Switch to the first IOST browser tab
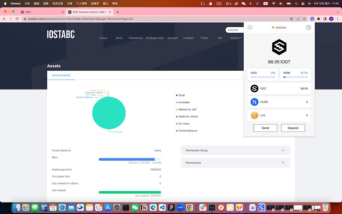This screenshot has height=214, width=342. 41,12
